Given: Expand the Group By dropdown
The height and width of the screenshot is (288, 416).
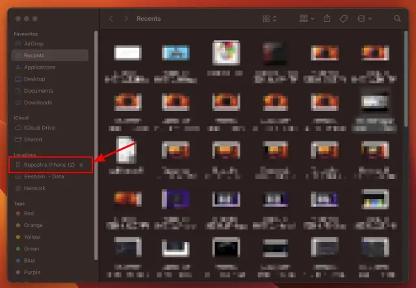Looking at the screenshot, I should (307, 19).
